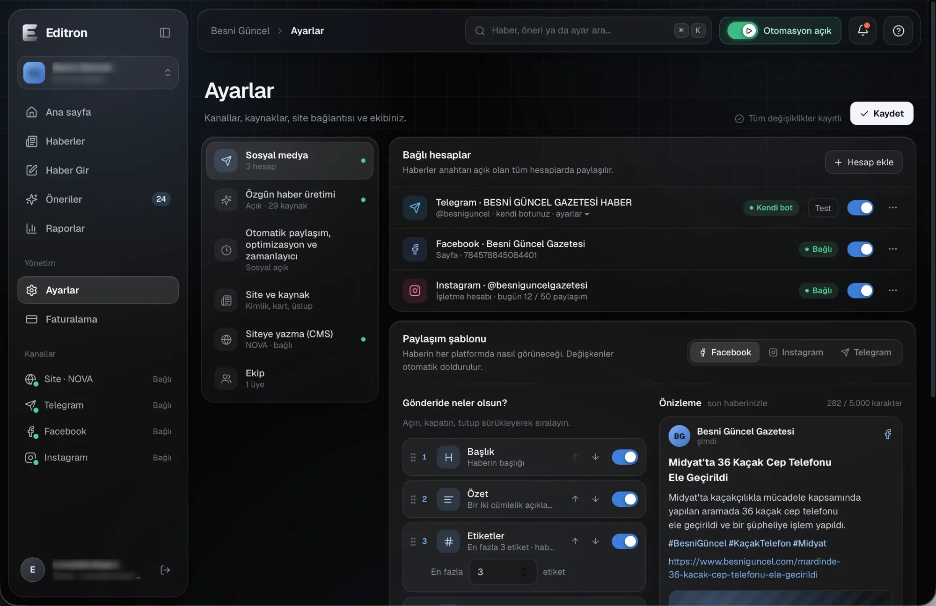The height and width of the screenshot is (606, 936).
Task: Adjust the max etiket count stepper
Action: (x=524, y=571)
